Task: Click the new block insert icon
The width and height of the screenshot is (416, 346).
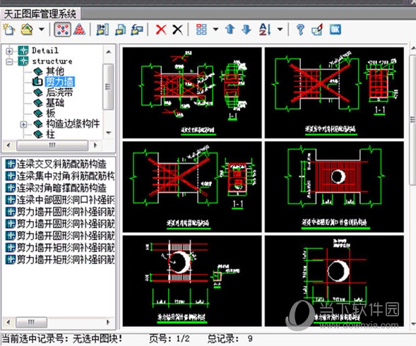Action: click(102, 30)
